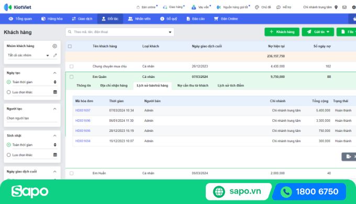Sort by Nợ hiện tại column header

[x=276, y=46]
